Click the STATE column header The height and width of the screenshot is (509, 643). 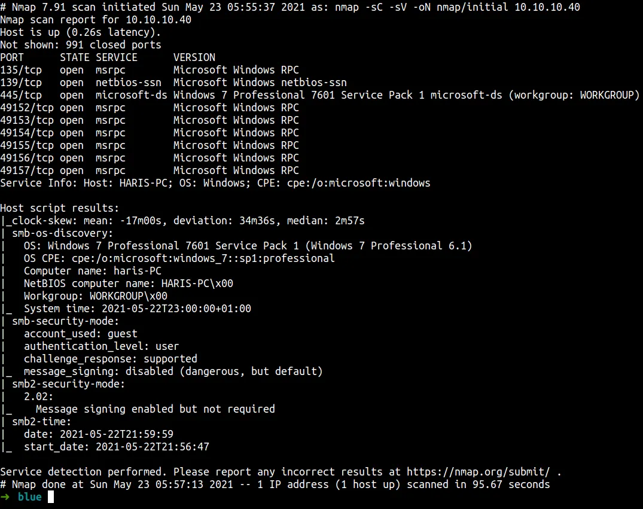pyautogui.click(x=75, y=57)
